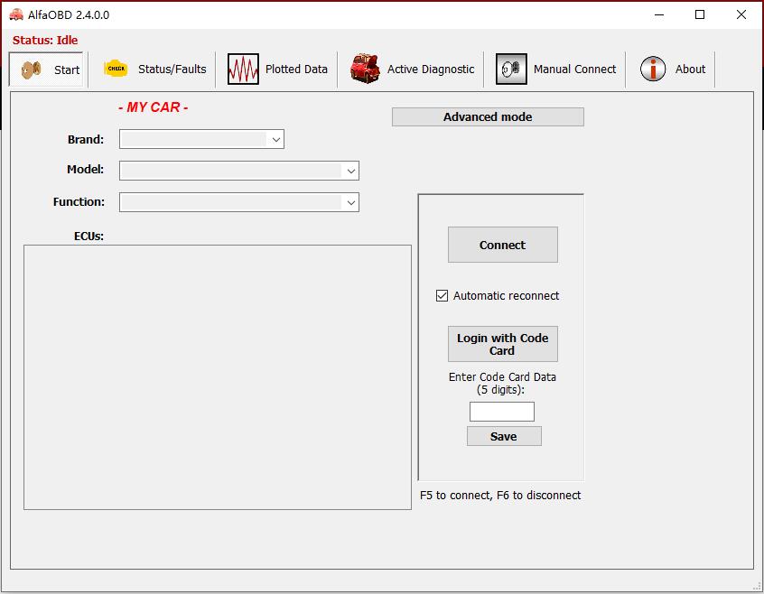Click the key icon on Start tab

coord(32,70)
